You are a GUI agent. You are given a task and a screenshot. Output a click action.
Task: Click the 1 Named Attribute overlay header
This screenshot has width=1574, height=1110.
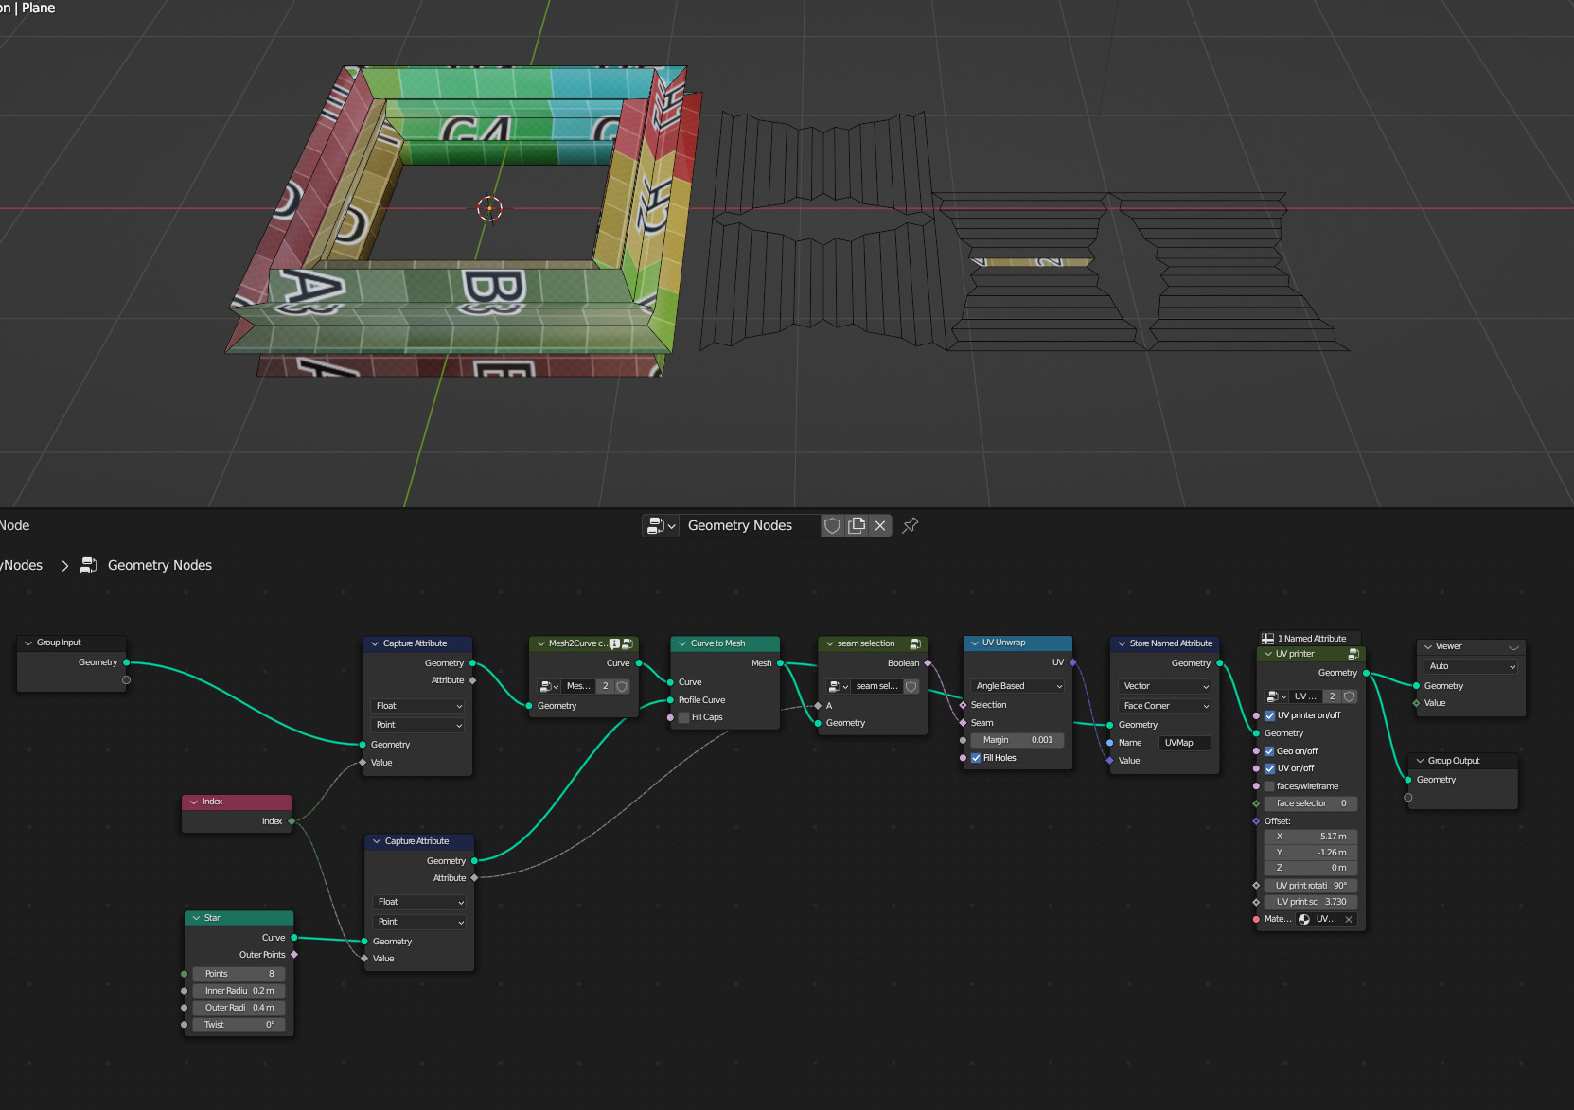(1309, 638)
